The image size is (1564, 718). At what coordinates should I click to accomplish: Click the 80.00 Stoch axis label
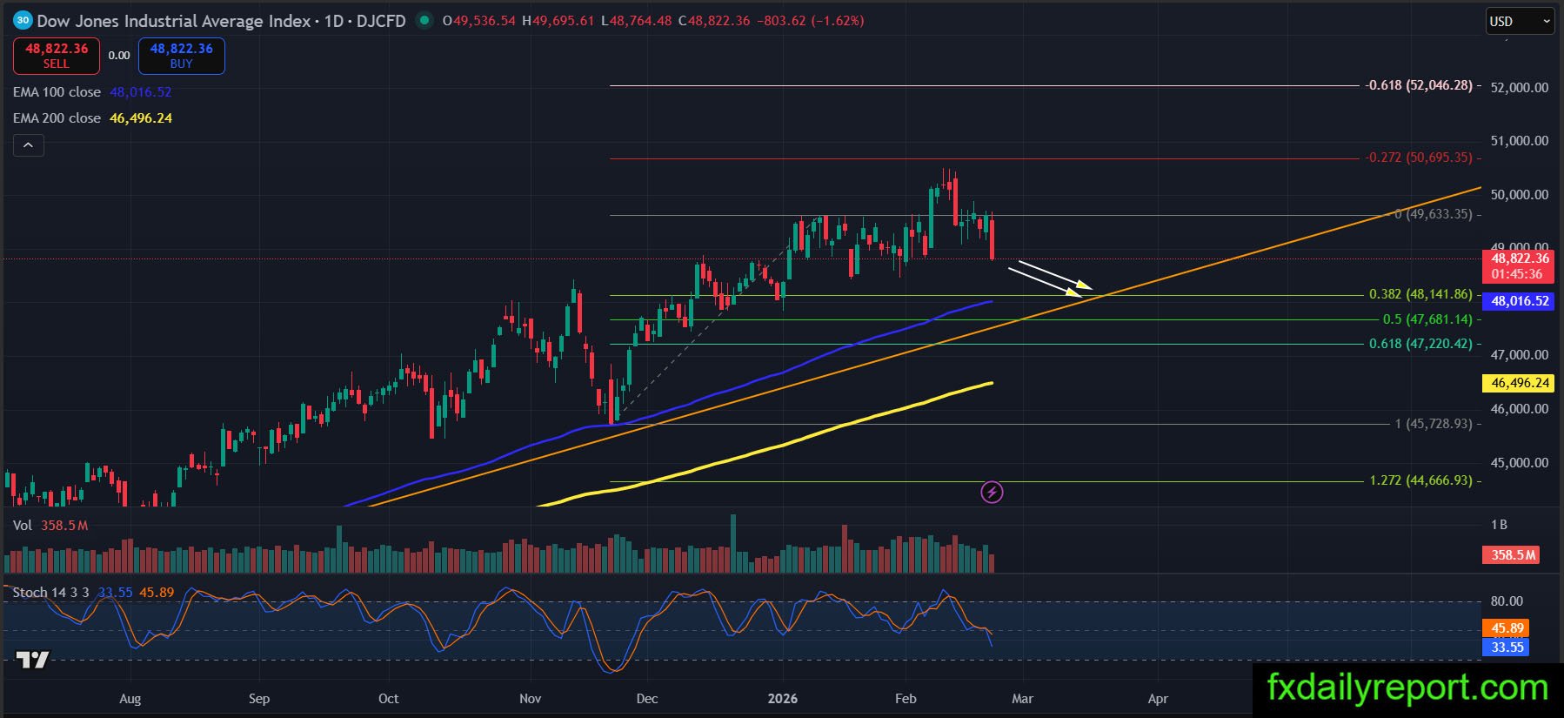[1507, 601]
